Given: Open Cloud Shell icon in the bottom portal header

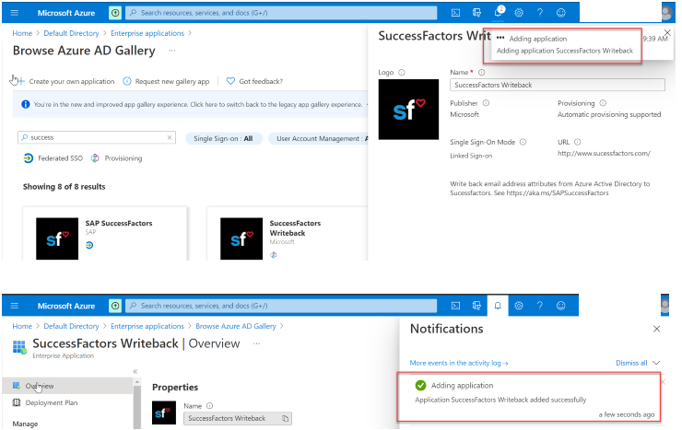Looking at the screenshot, I should pyautogui.click(x=455, y=306).
